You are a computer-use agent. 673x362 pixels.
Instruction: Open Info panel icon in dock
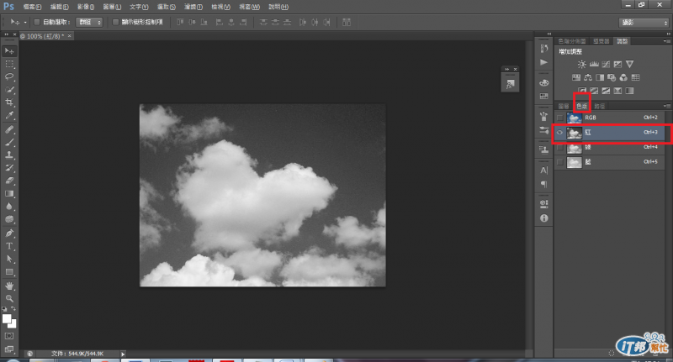(x=543, y=218)
